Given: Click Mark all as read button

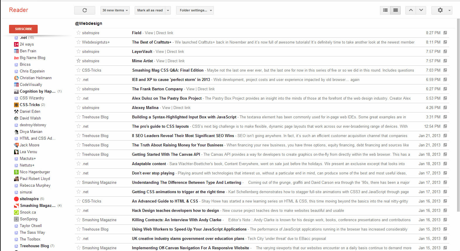Looking at the screenshot, I should click(150, 10).
